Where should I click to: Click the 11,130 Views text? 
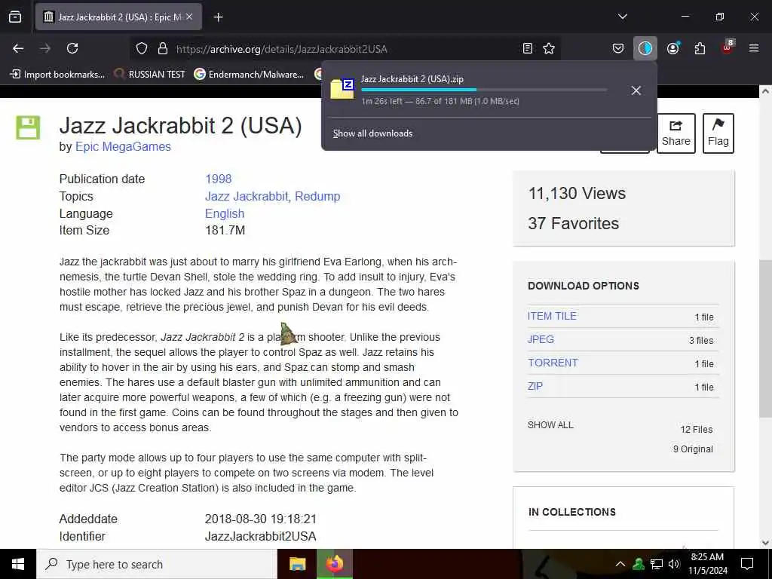577,194
